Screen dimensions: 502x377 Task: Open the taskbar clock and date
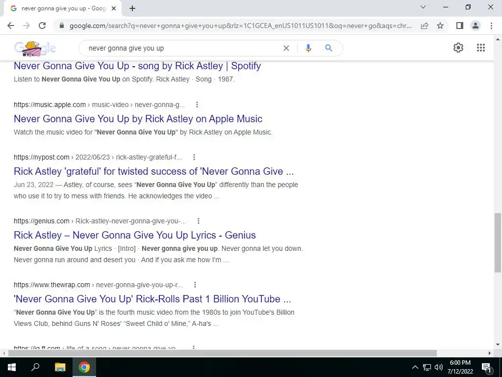point(460,367)
